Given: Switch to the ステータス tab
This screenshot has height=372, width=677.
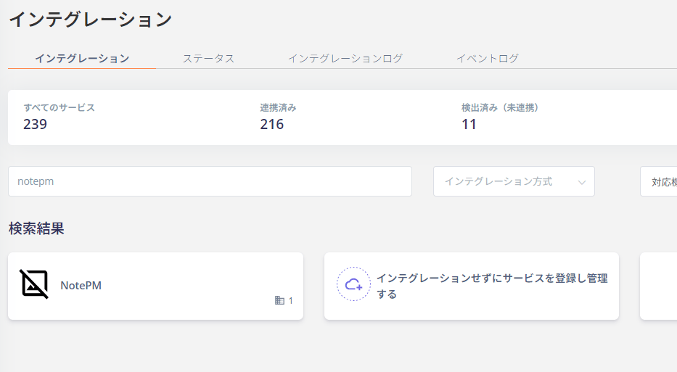Looking at the screenshot, I should 208,58.
